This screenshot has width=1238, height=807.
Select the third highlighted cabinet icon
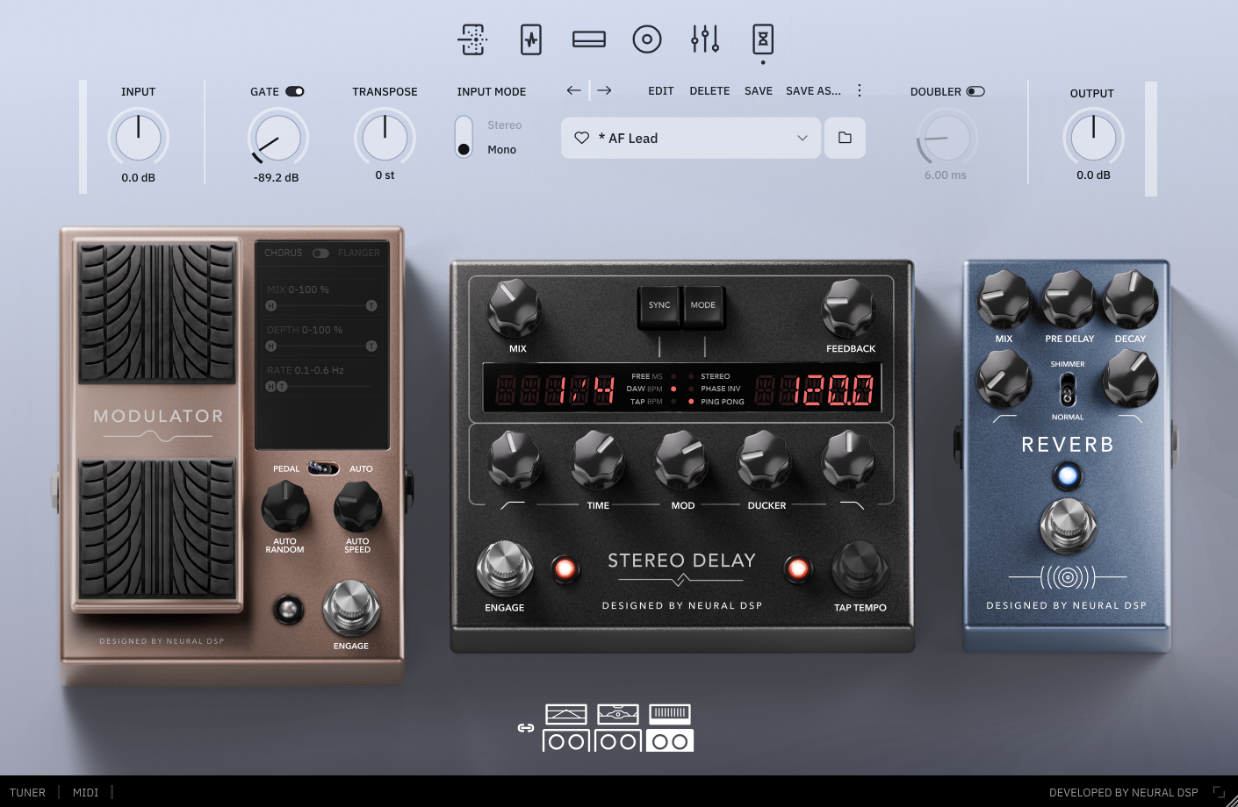coord(670,741)
